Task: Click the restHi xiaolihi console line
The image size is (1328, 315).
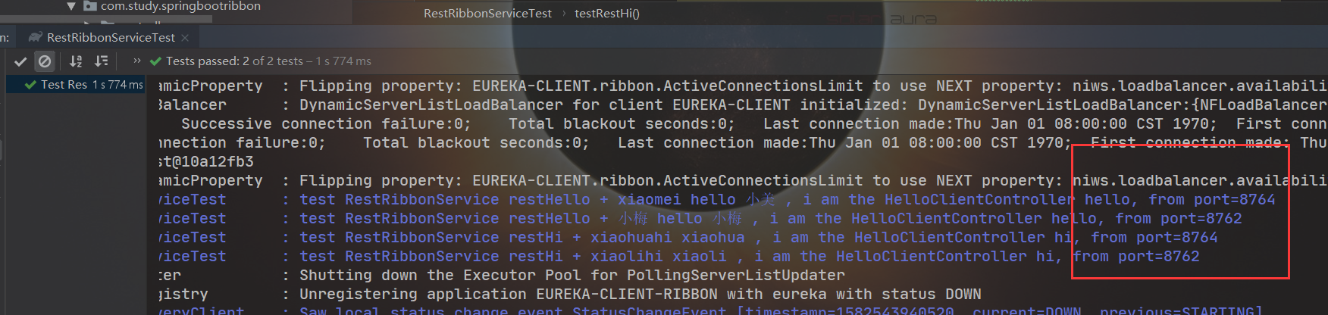Action: [678, 256]
